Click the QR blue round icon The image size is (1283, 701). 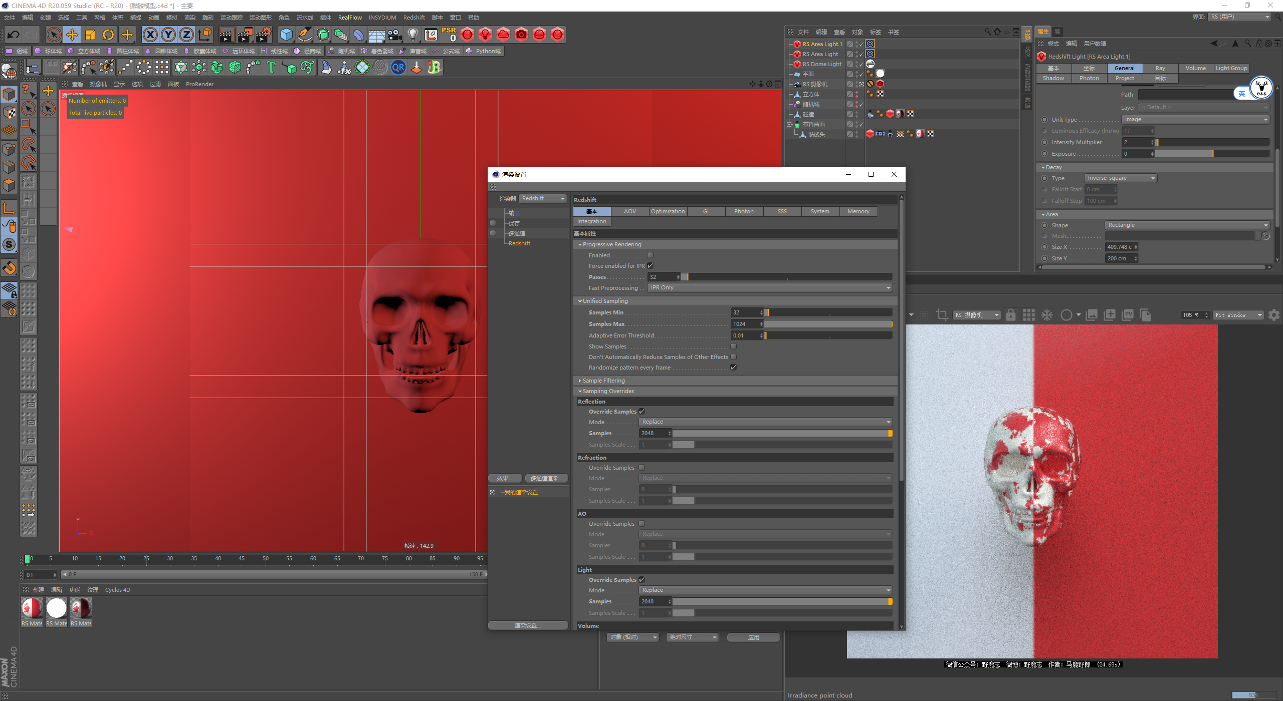coord(398,67)
